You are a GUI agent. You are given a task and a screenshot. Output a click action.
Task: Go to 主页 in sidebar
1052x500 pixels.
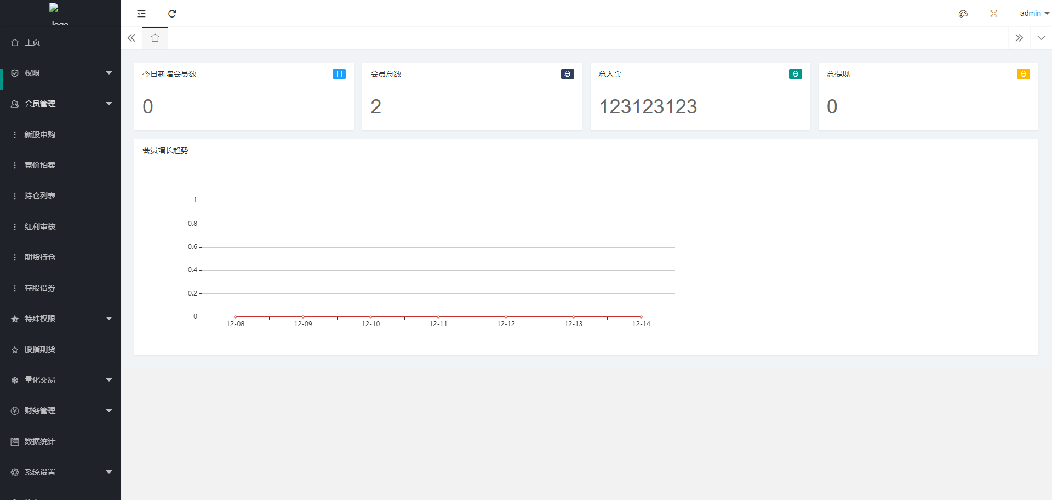[32, 42]
